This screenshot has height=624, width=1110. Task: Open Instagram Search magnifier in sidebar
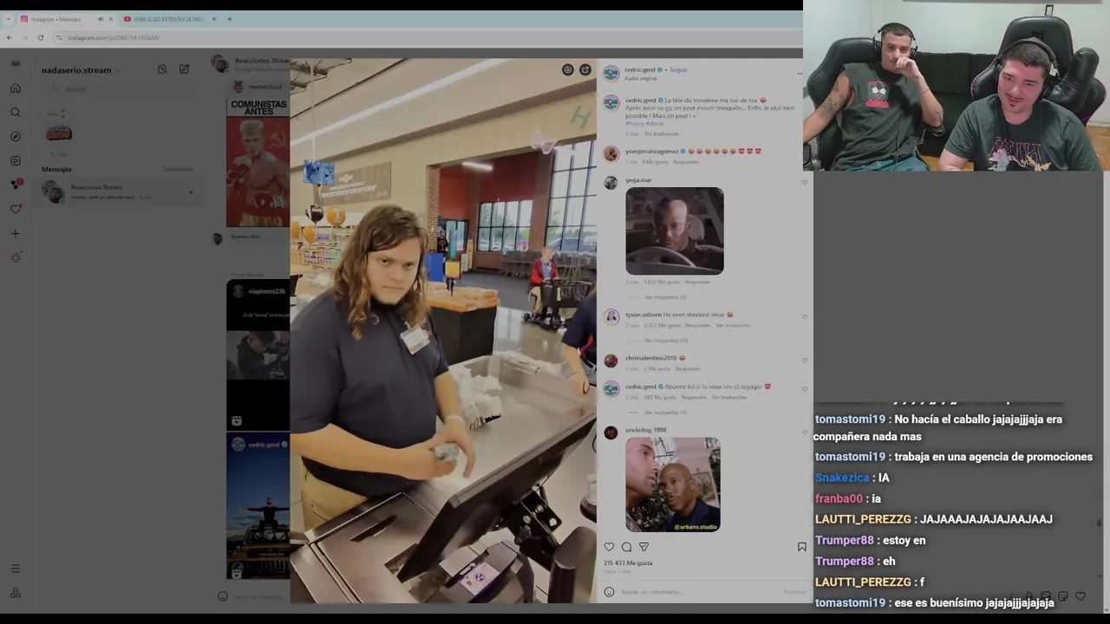pyautogui.click(x=16, y=113)
